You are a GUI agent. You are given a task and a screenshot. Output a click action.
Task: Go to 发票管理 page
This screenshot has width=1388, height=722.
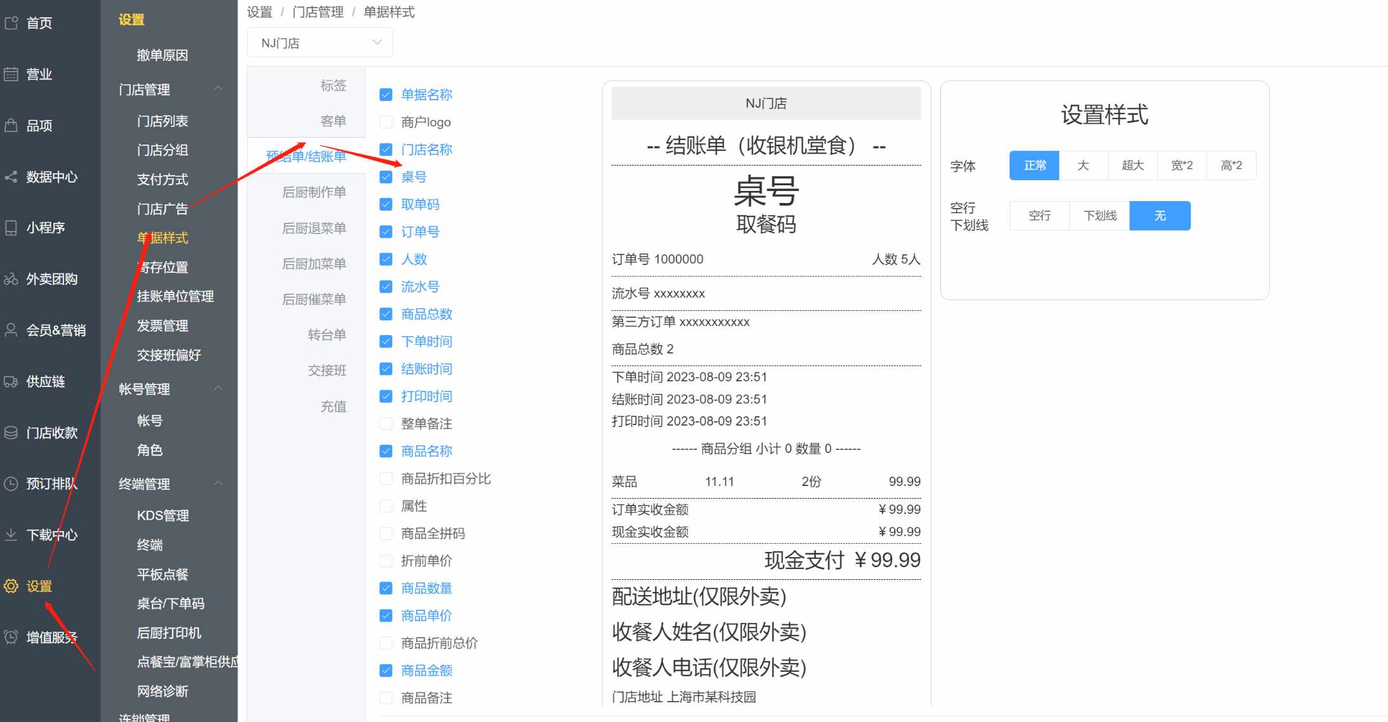pos(163,325)
